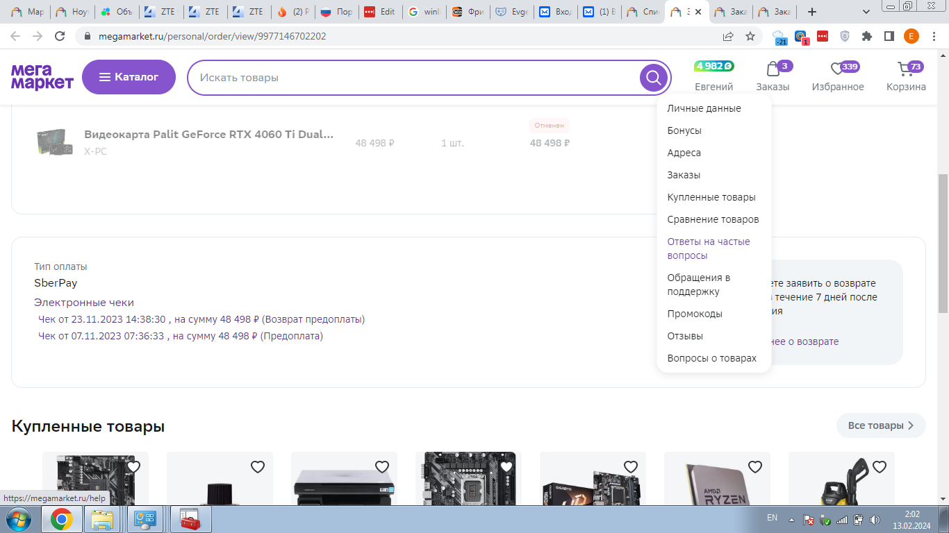Open the red password manager extension
The image size is (949, 533).
(x=823, y=36)
